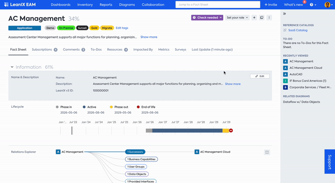Click the pencil Edit button
This screenshot has width=335, height=183.
[260, 76]
